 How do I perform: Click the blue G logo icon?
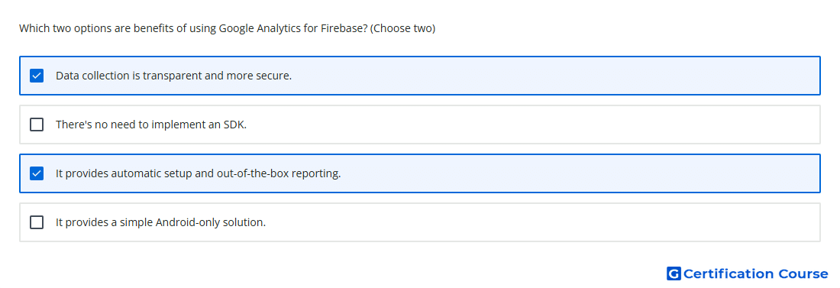pyautogui.click(x=674, y=274)
